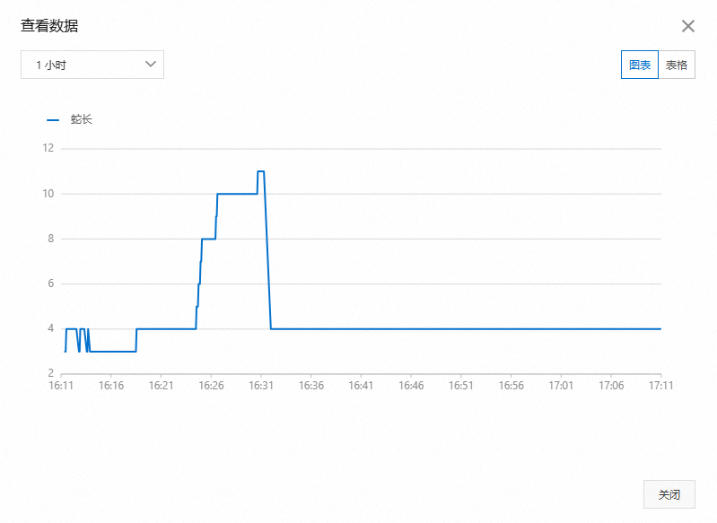717x523 pixels.
Task: Select the 16:11 x-axis time label
Action: (x=61, y=386)
